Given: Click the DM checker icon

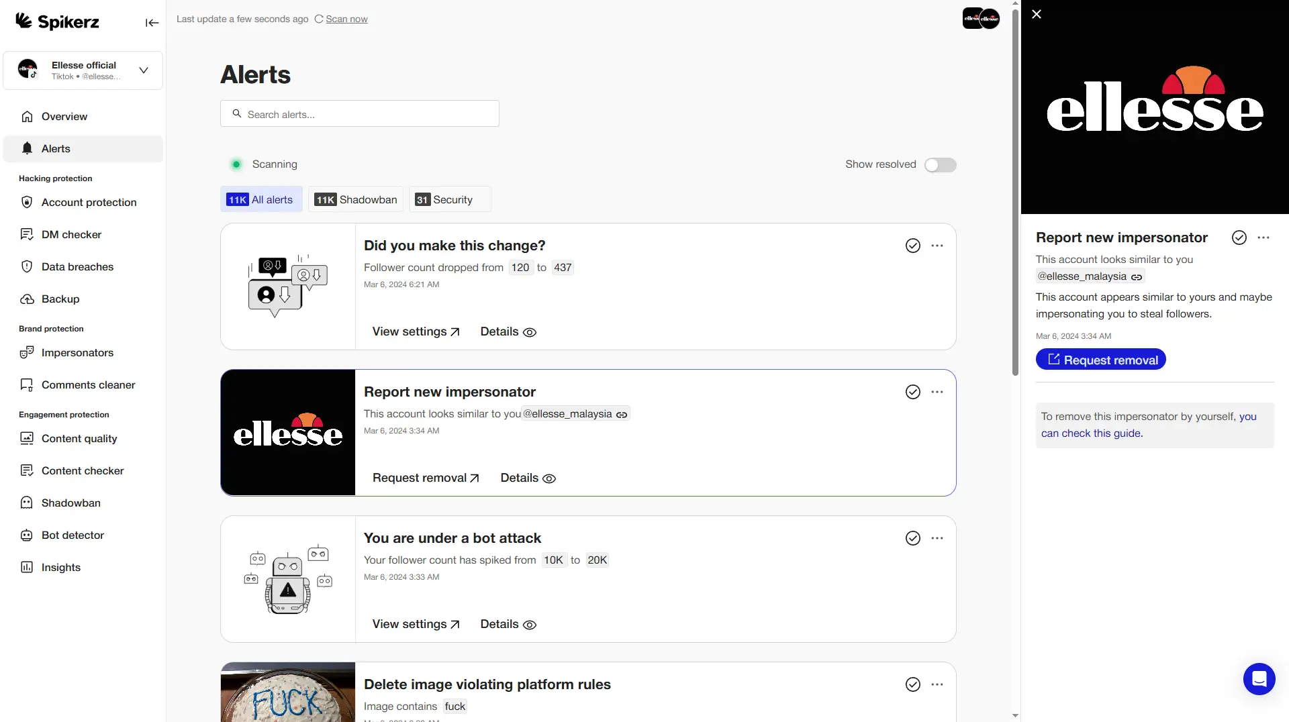Looking at the screenshot, I should pyautogui.click(x=27, y=235).
